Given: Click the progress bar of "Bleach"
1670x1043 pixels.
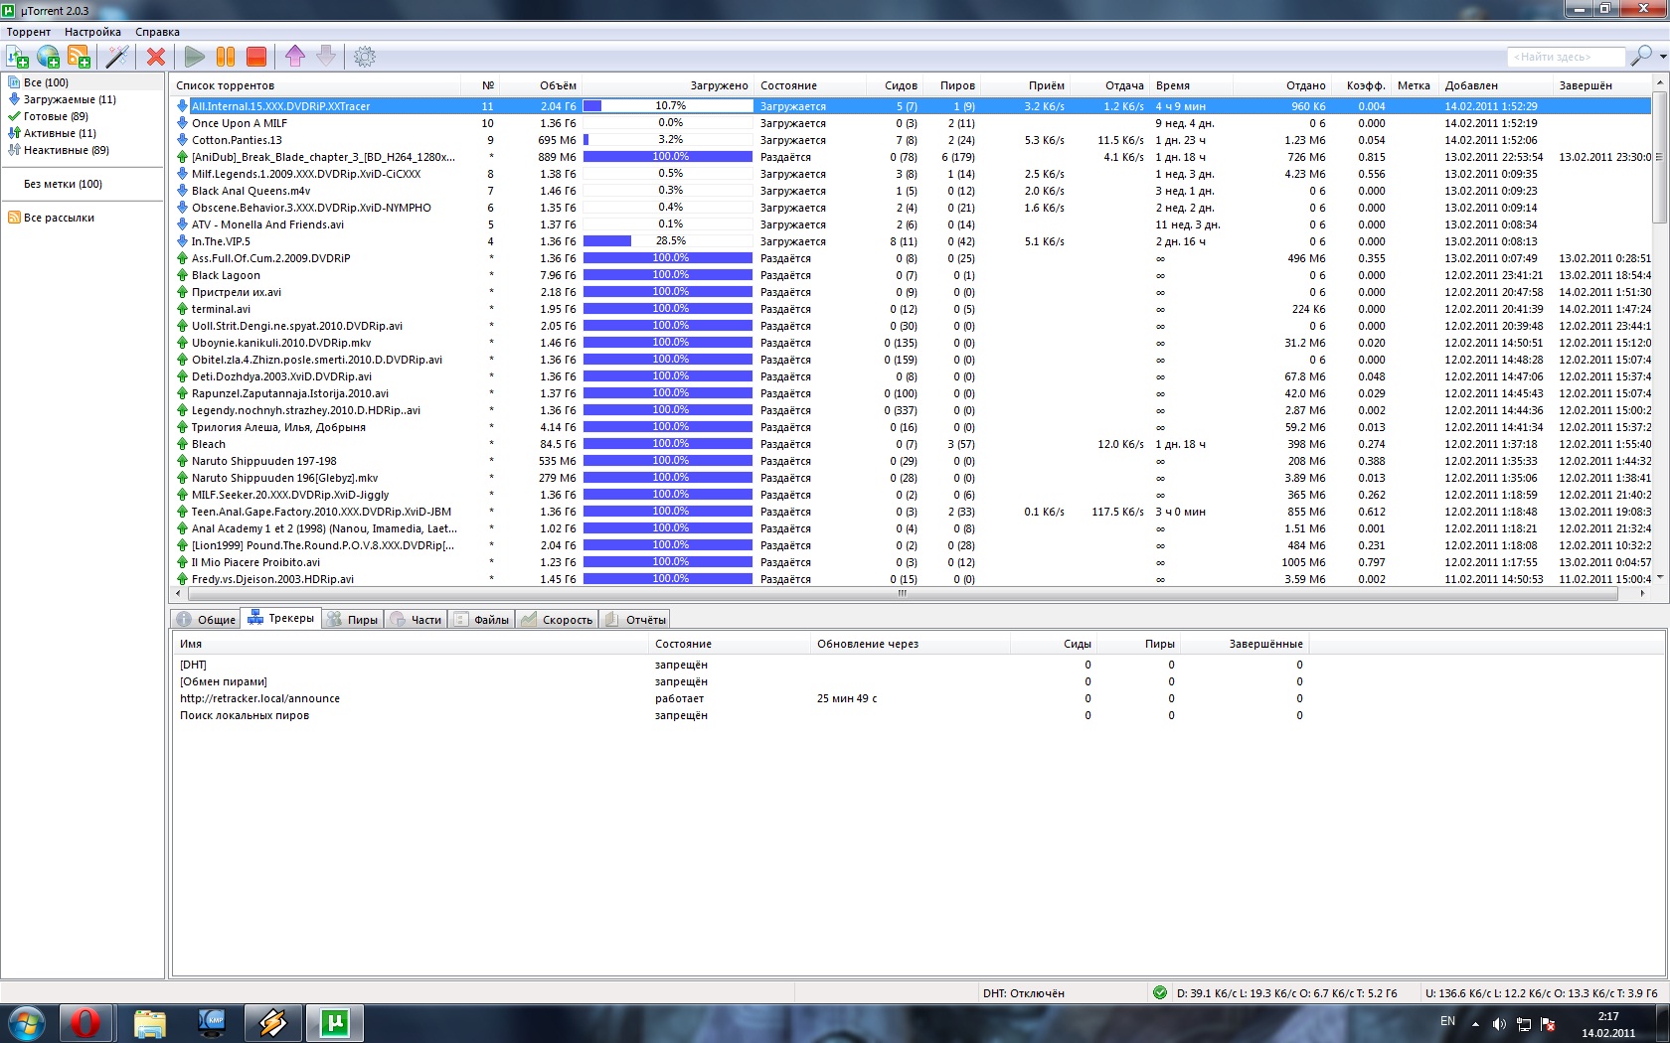Looking at the screenshot, I should pyautogui.click(x=668, y=444).
